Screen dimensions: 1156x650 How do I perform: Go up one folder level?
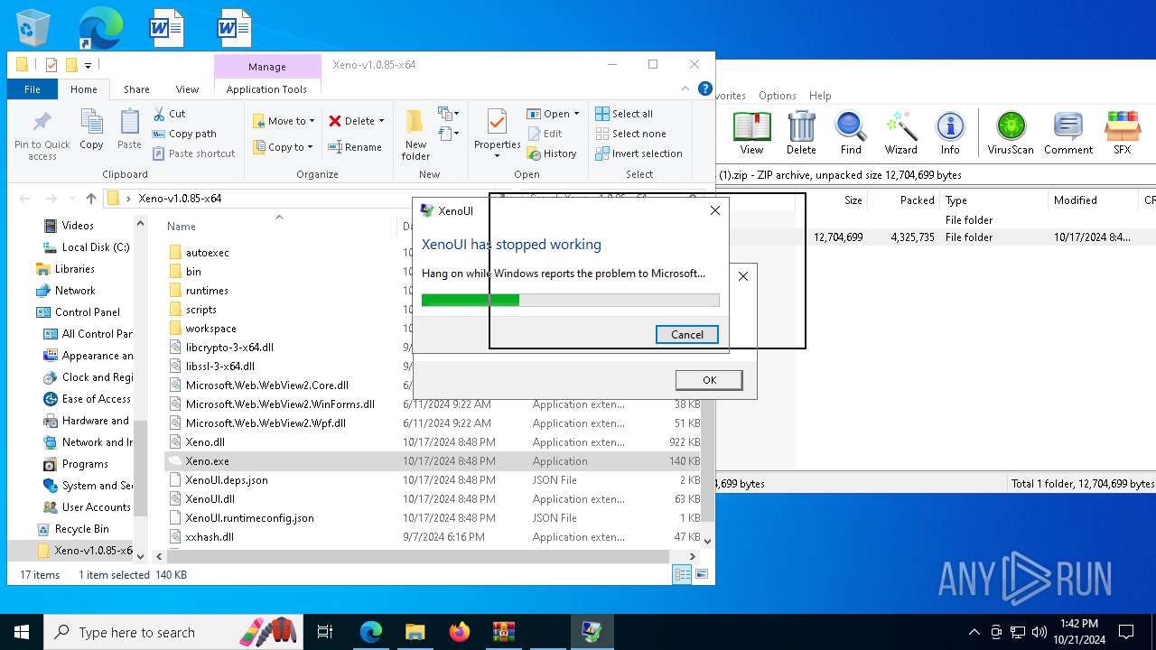pos(90,199)
